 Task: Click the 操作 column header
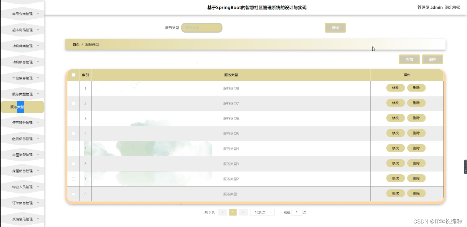[407, 75]
